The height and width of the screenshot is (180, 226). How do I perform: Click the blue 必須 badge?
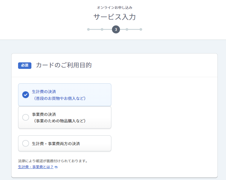click(x=25, y=66)
